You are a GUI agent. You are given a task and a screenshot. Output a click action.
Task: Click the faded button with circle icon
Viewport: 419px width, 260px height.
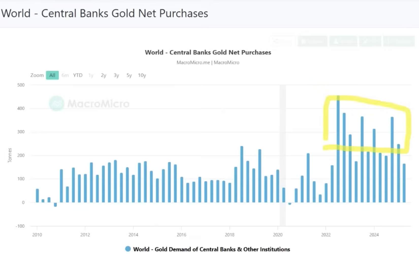(313, 41)
